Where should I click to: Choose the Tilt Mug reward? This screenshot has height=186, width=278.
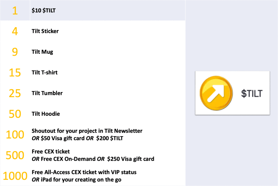(x=42, y=52)
